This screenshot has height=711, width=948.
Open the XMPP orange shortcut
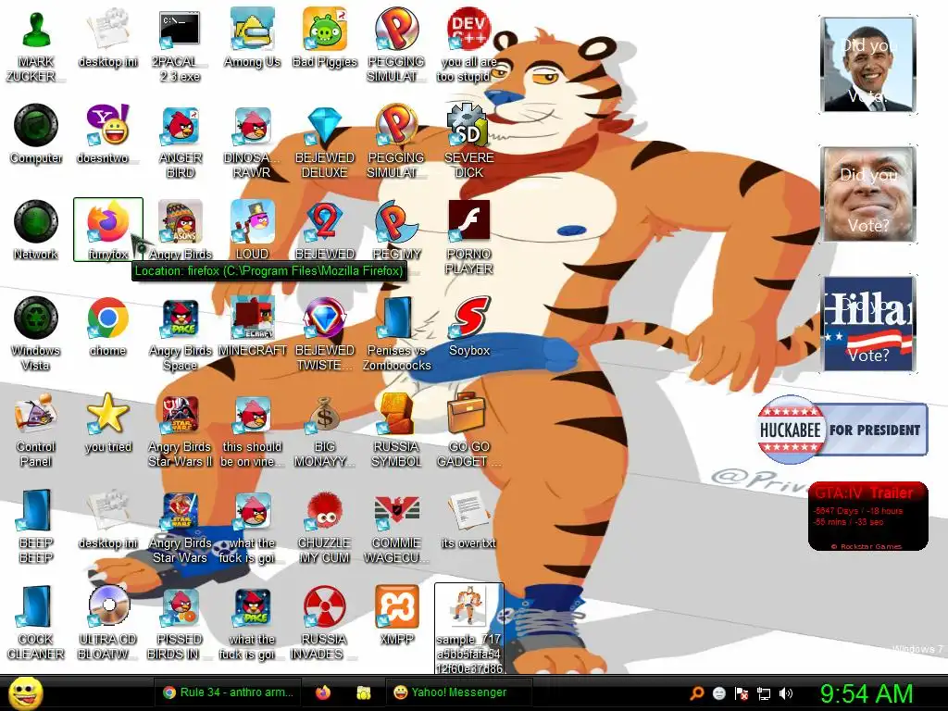[396, 607]
